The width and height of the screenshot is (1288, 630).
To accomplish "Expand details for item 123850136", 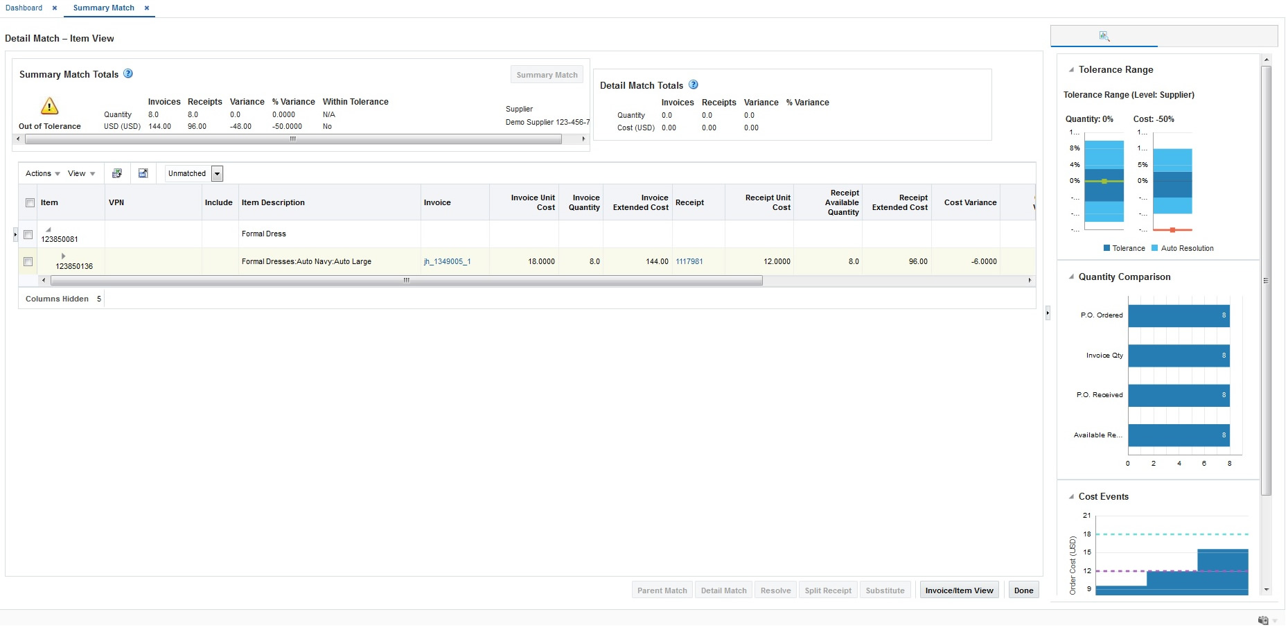I will 64,256.
